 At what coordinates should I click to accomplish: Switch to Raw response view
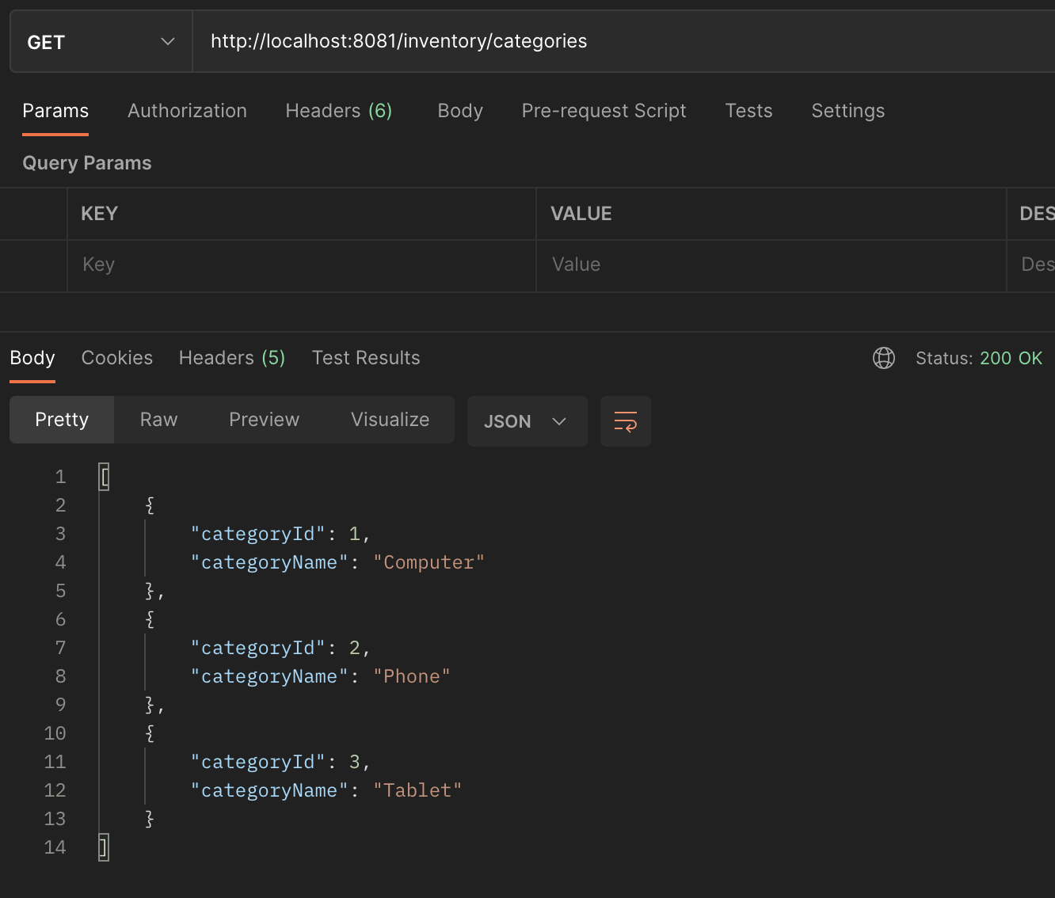pyautogui.click(x=158, y=420)
